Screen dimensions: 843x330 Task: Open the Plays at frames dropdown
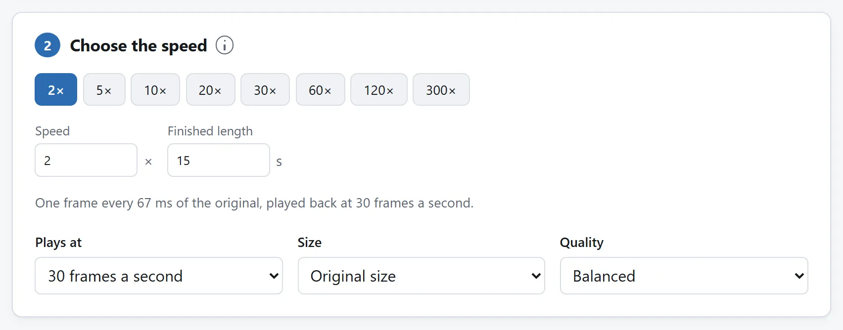pyautogui.click(x=159, y=276)
